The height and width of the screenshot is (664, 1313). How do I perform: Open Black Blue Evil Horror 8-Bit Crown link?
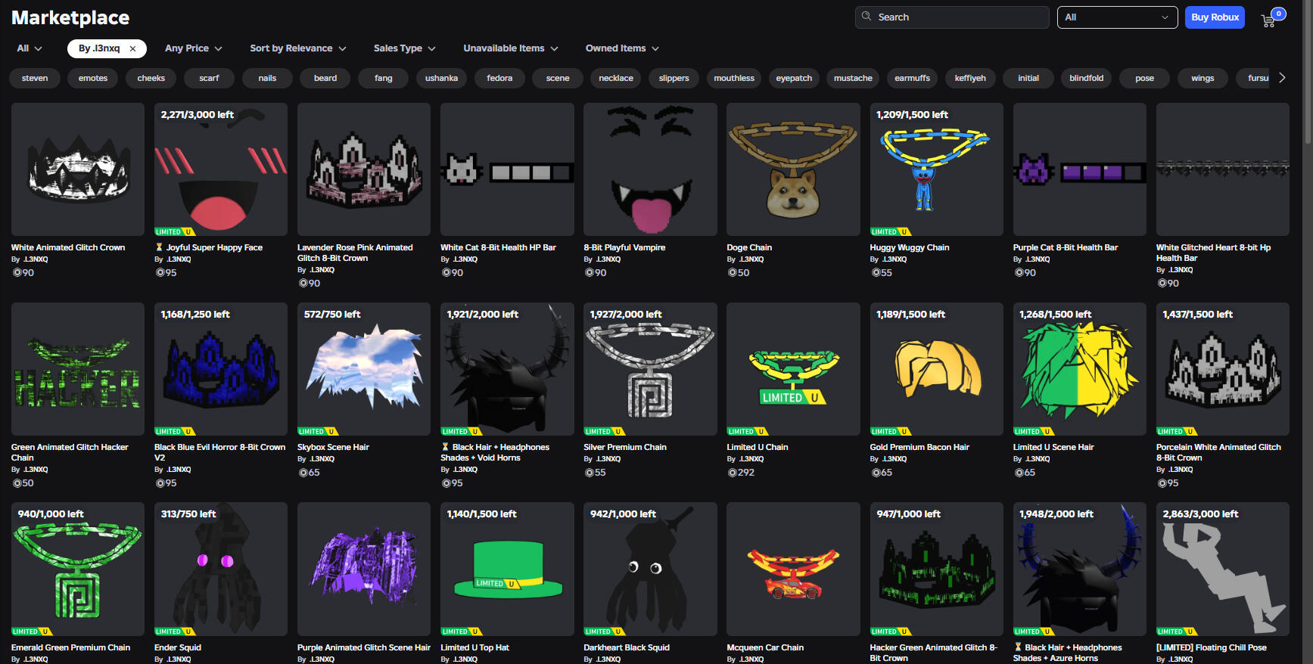click(220, 452)
